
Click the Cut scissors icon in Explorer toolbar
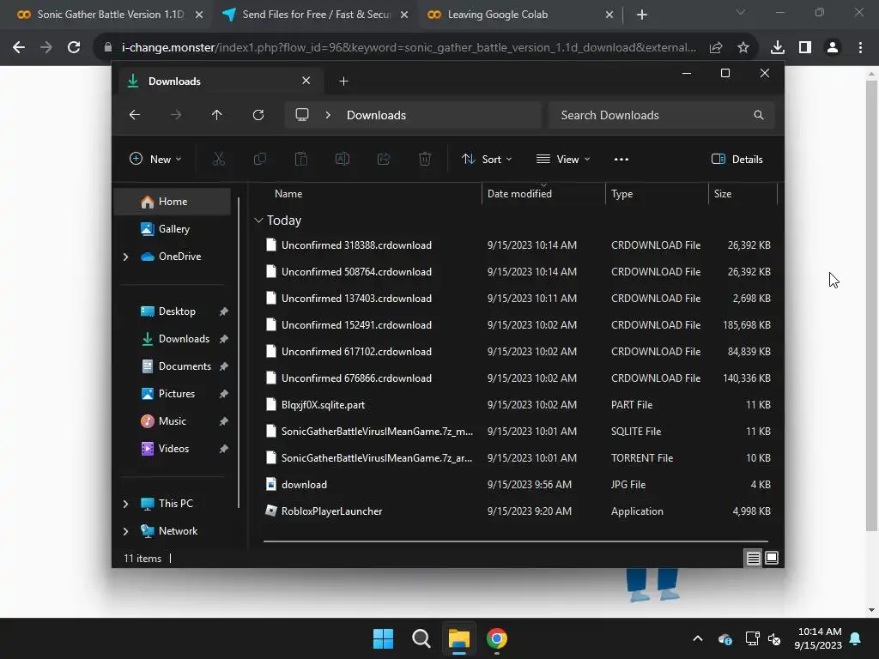pos(219,159)
